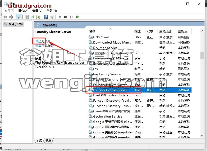This screenshot has height=151, width=207.
Task: Select Google 更新程序内部服务 row
Action: [140, 127]
